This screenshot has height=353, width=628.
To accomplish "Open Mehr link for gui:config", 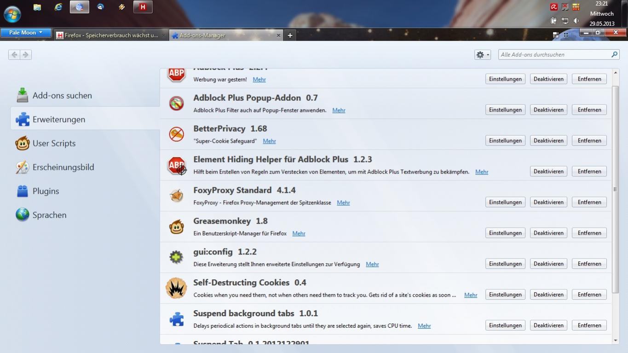I will coord(372,264).
